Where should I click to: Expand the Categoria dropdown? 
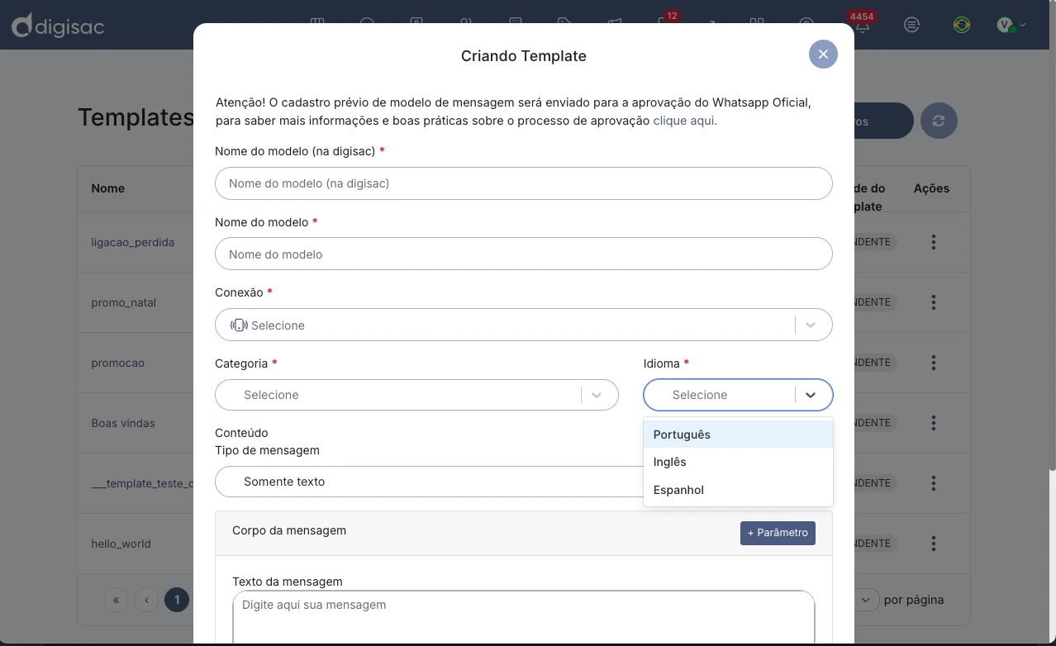416,395
